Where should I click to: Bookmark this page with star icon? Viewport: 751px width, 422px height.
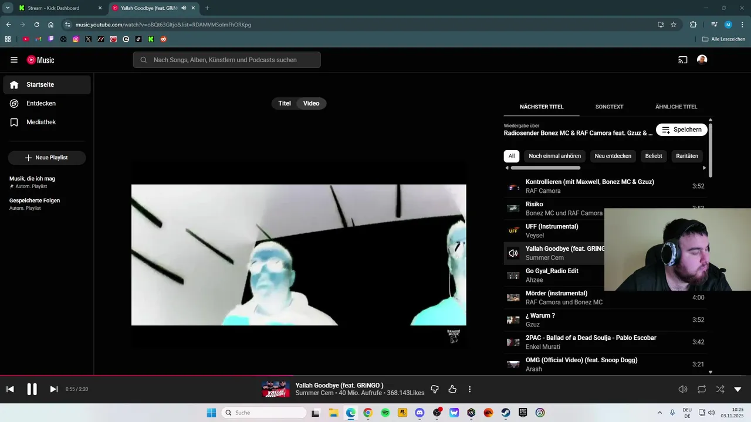click(674, 25)
